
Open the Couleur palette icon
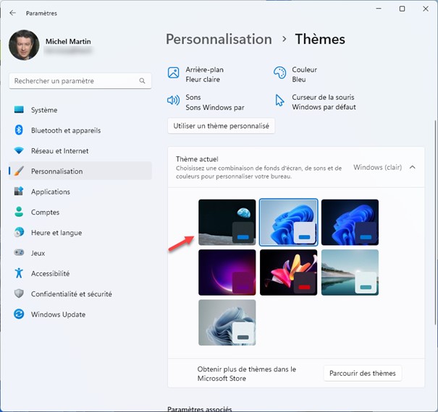pos(279,73)
